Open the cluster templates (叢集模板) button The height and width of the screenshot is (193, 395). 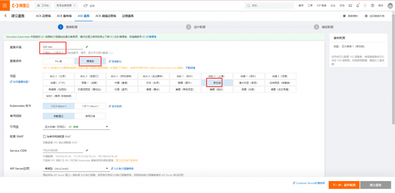[x=350, y=16]
